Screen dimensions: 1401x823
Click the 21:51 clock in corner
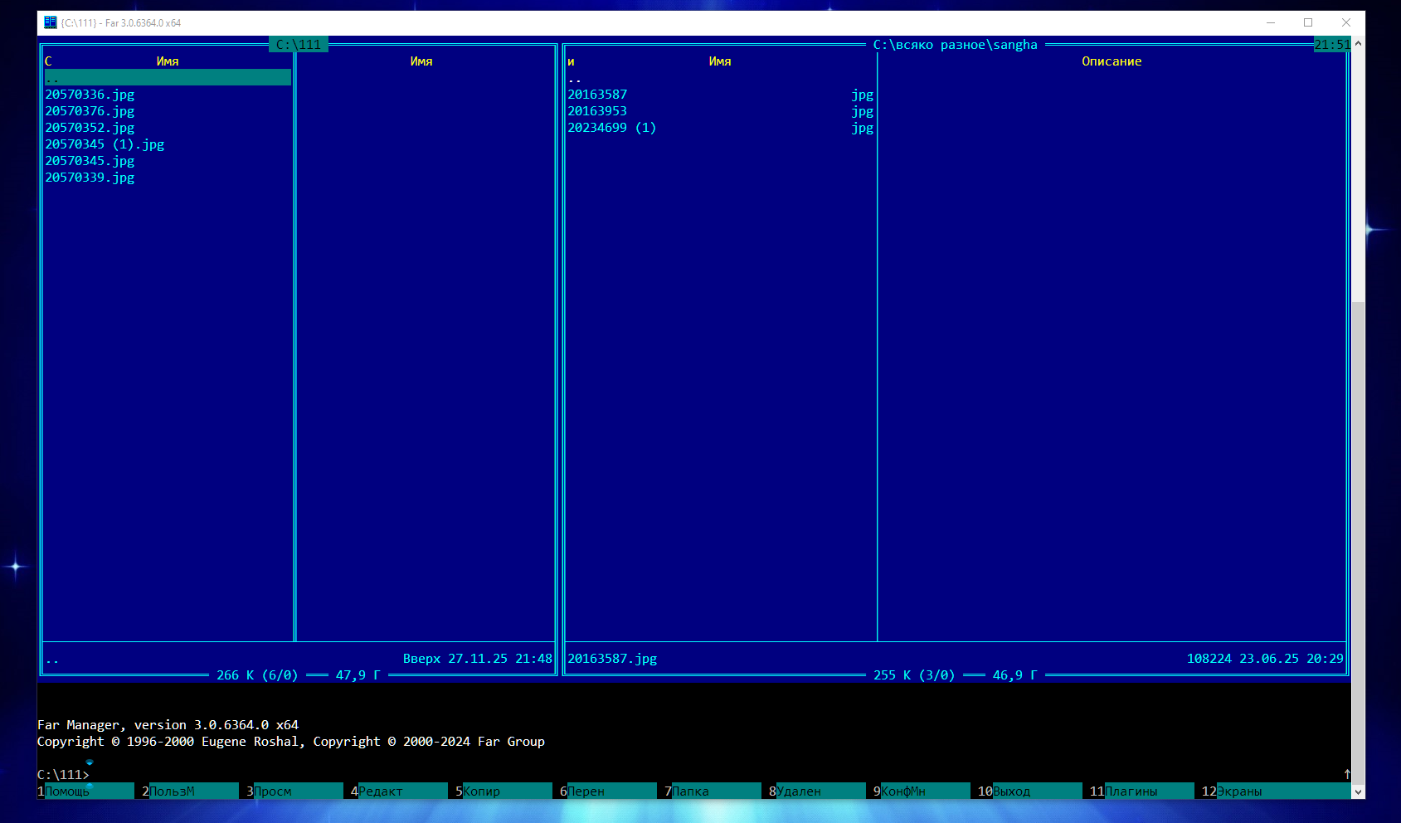click(x=1332, y=45)
